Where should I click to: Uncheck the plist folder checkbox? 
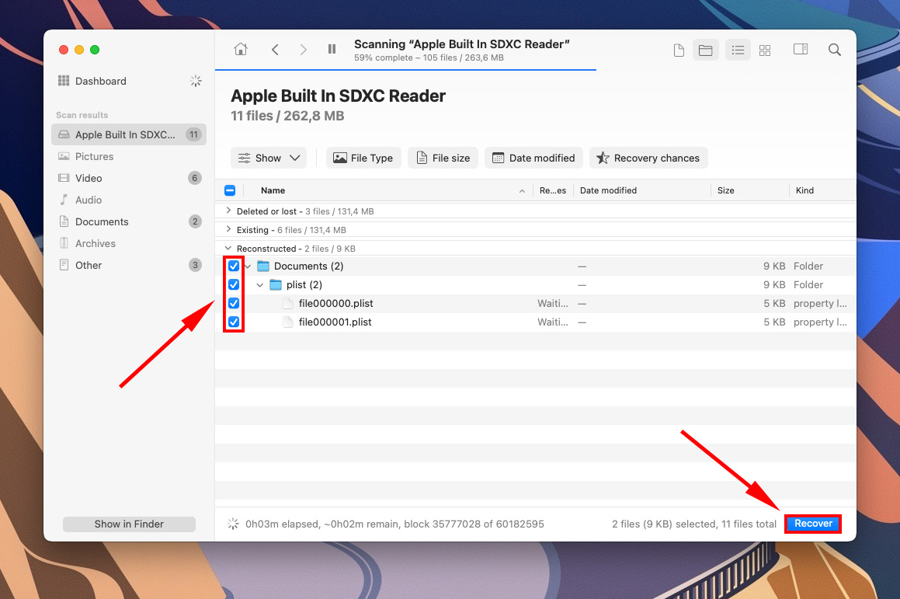234,284
